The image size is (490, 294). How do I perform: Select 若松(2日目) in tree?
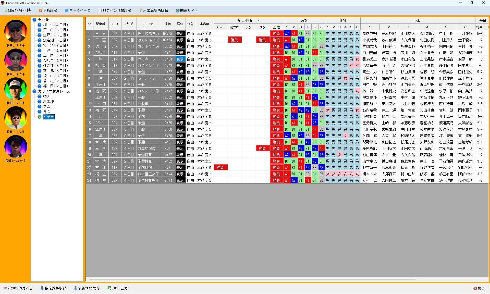(x=55, y=81)
